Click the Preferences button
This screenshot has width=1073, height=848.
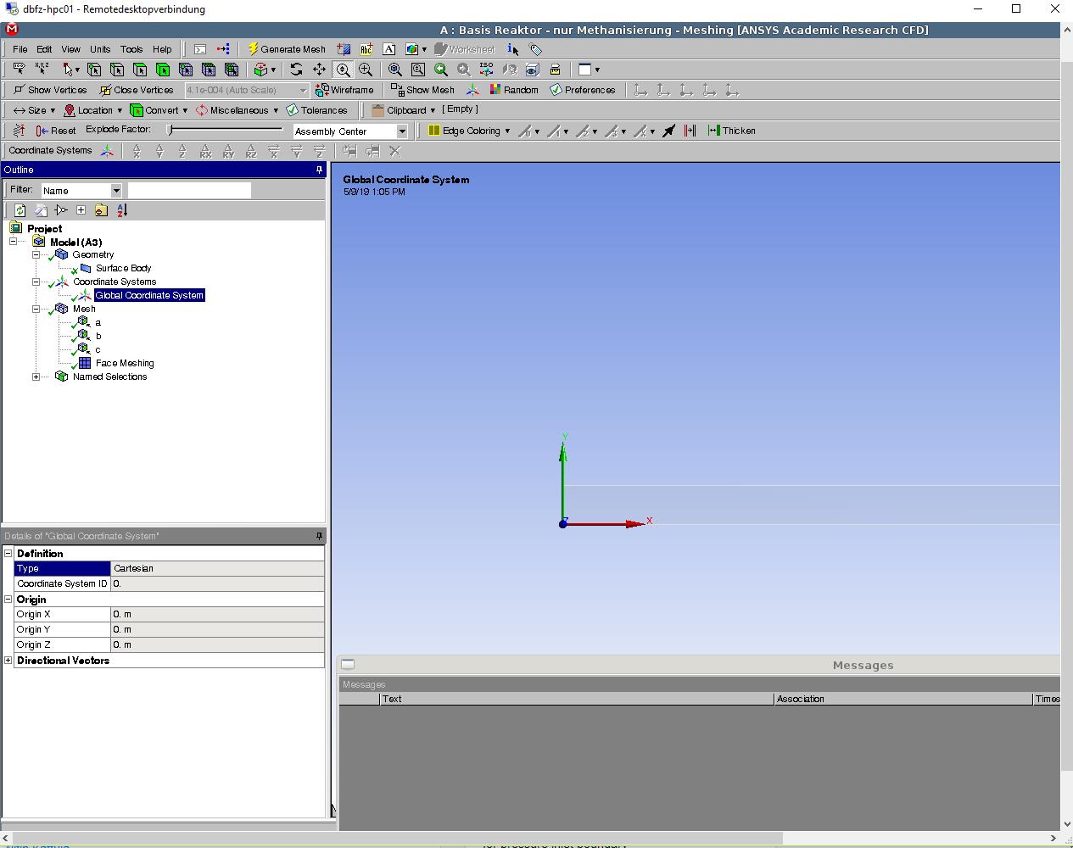click(583, 90)
